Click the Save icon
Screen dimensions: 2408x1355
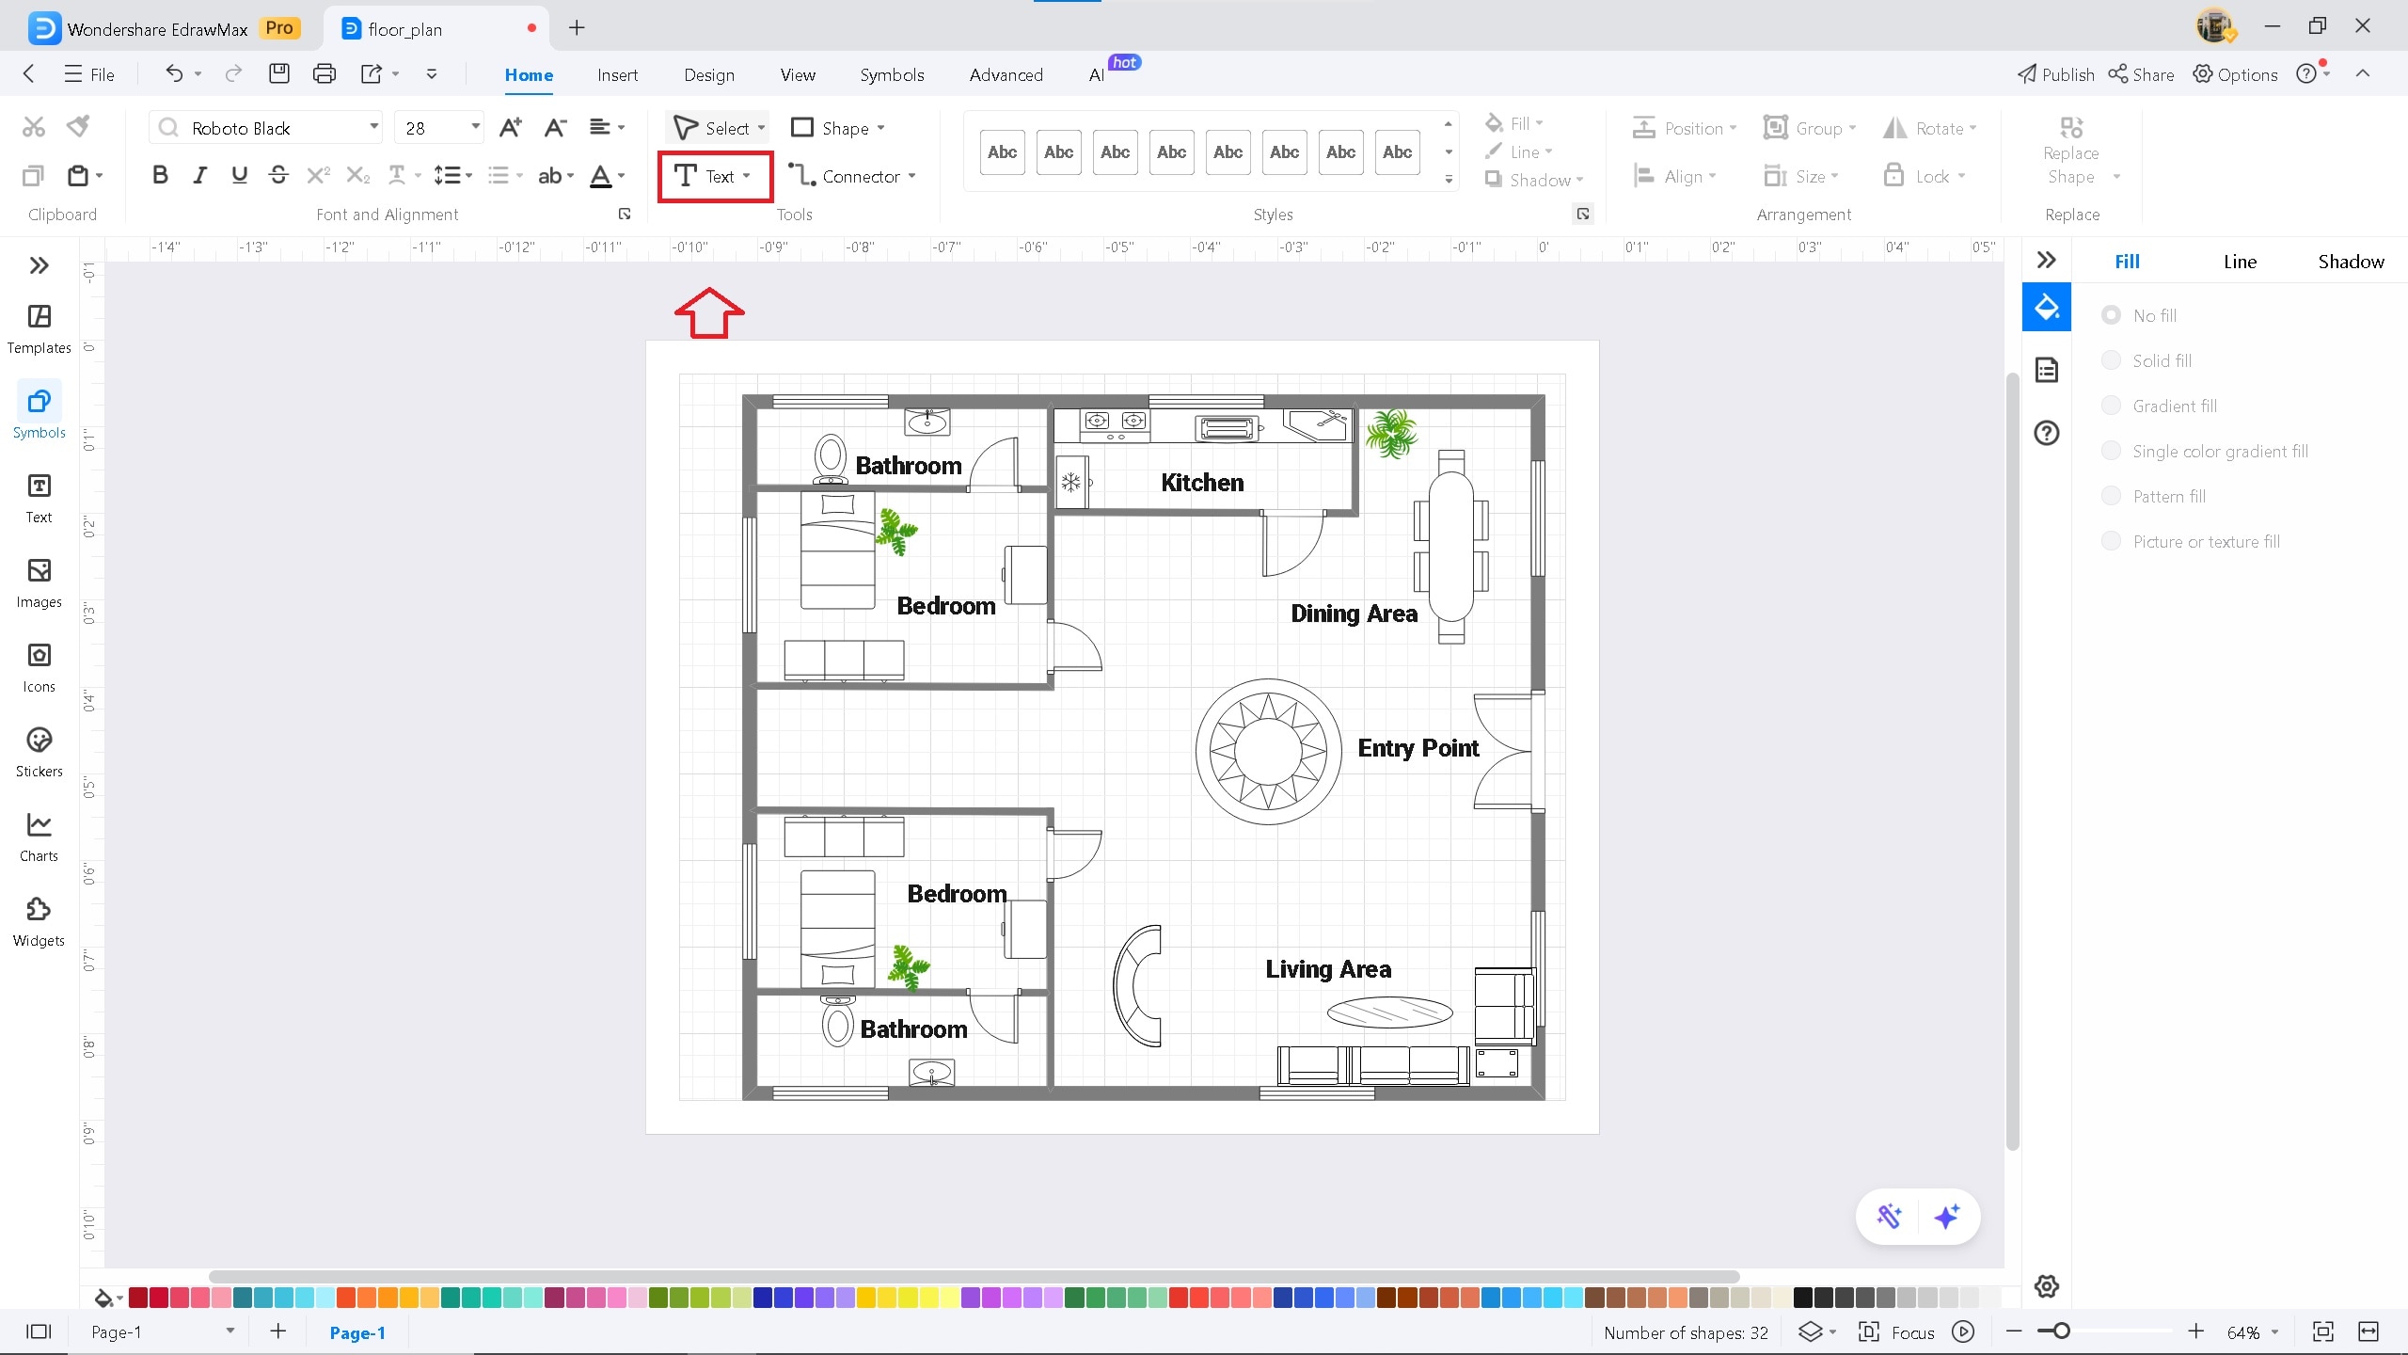coord(279,73)
